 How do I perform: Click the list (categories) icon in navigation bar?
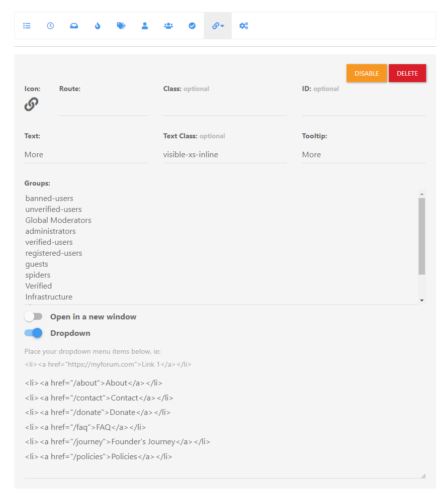click(x=27, y=26)
